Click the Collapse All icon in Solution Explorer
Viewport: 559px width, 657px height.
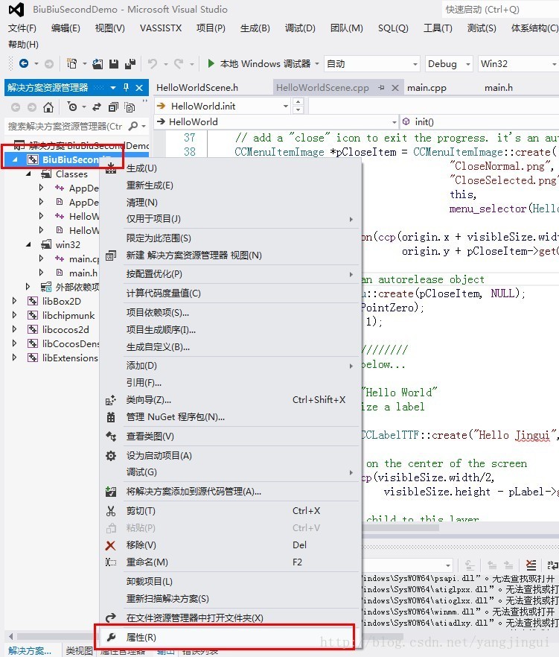click(113, 107)
